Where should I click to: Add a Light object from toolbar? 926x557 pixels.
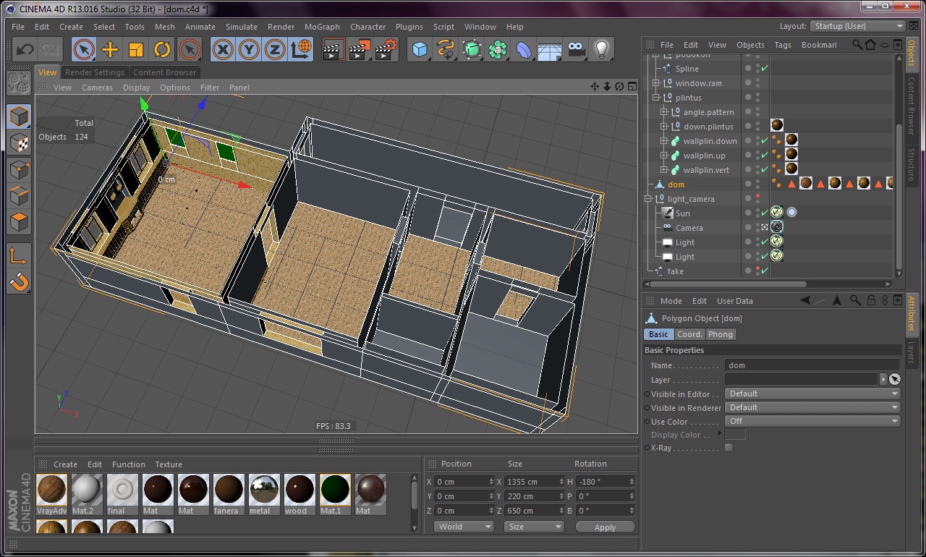point(601,50)
